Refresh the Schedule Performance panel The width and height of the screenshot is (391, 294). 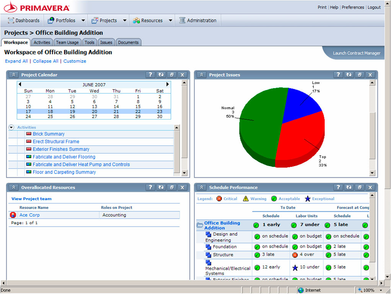click(349, 188)
